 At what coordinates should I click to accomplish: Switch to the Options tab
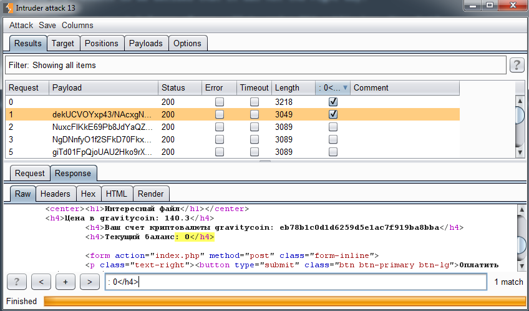(187, 44)
